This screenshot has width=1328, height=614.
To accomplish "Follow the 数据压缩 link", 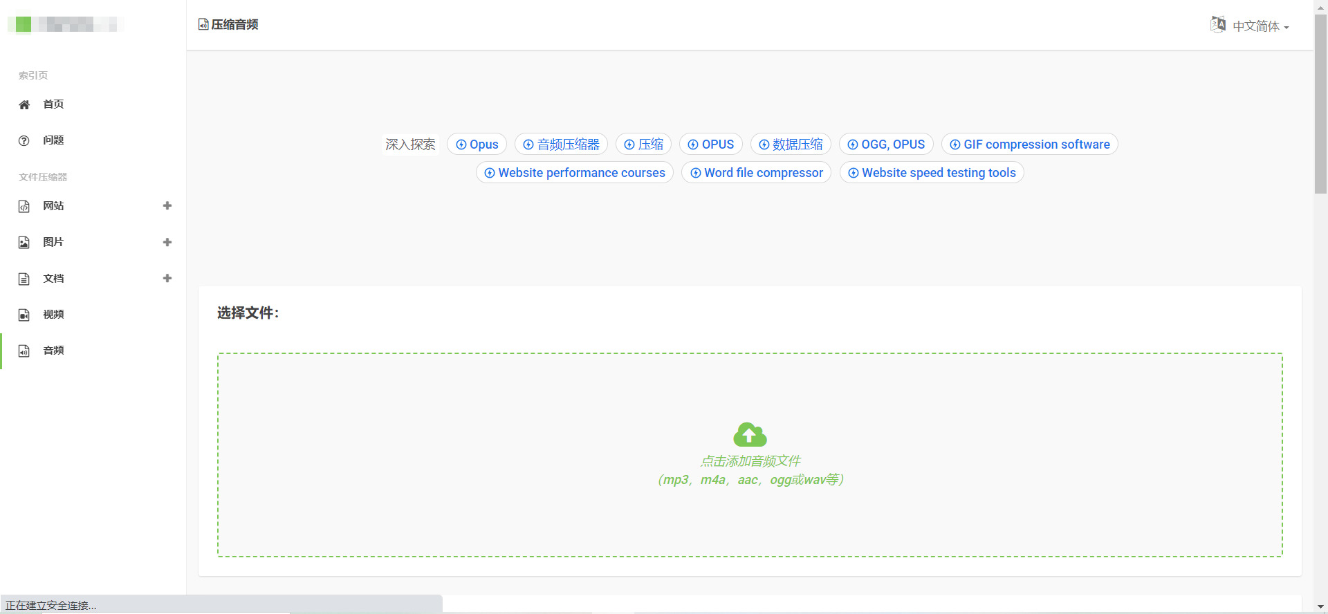I will [x=791, y=144].
